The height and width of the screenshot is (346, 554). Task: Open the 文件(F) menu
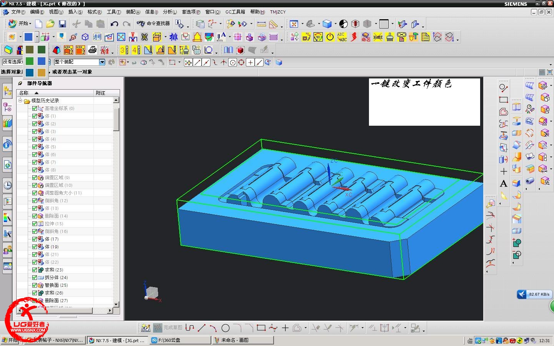[x=19, y=12]
